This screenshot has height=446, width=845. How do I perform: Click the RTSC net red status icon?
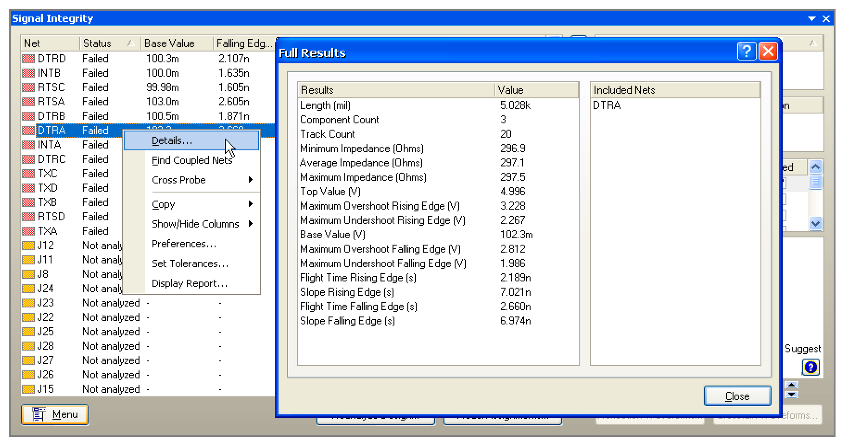(x=28, y=87)
